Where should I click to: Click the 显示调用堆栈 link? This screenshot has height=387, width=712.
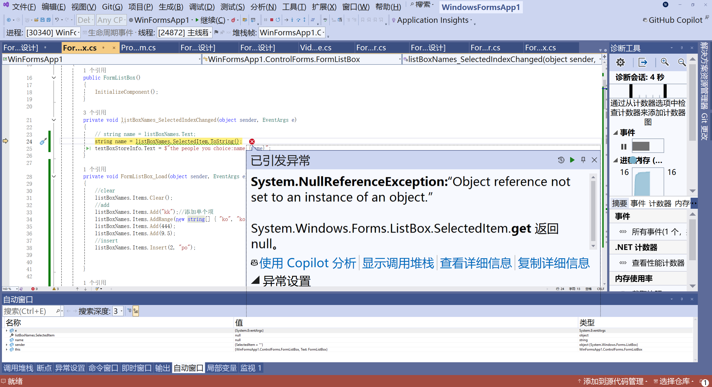pos(398,263)
